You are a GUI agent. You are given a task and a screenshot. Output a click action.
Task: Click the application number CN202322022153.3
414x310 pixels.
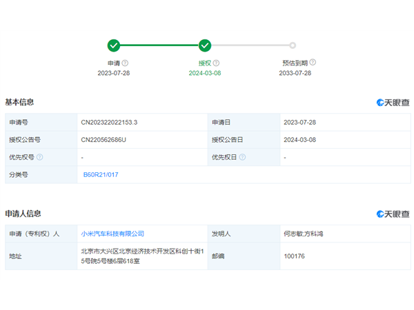pyautogui.click(x=109, y=122)
